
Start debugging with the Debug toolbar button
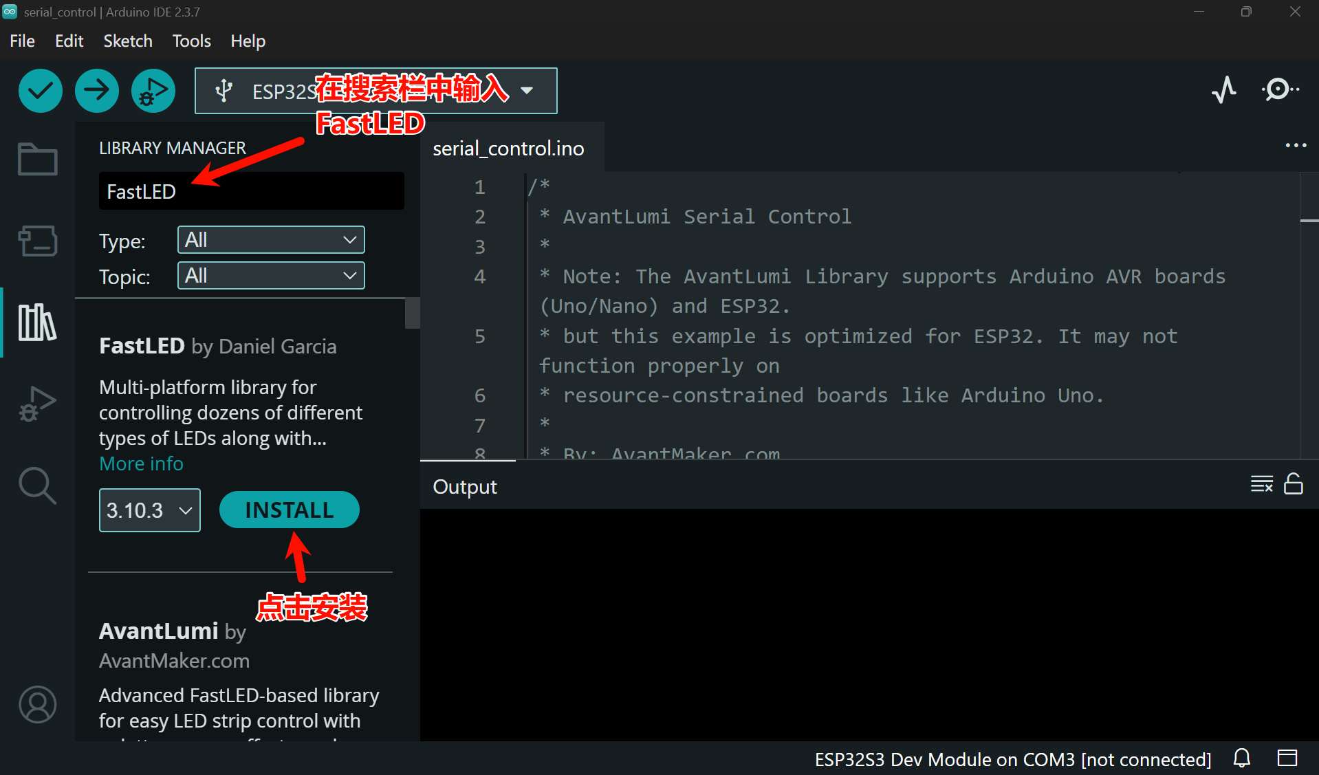click(x=153, y=91)
